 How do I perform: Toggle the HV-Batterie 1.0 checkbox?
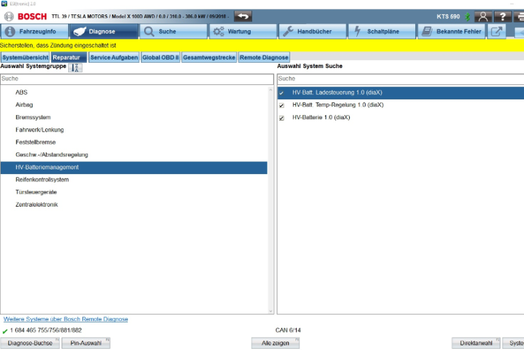pos(282,118)
